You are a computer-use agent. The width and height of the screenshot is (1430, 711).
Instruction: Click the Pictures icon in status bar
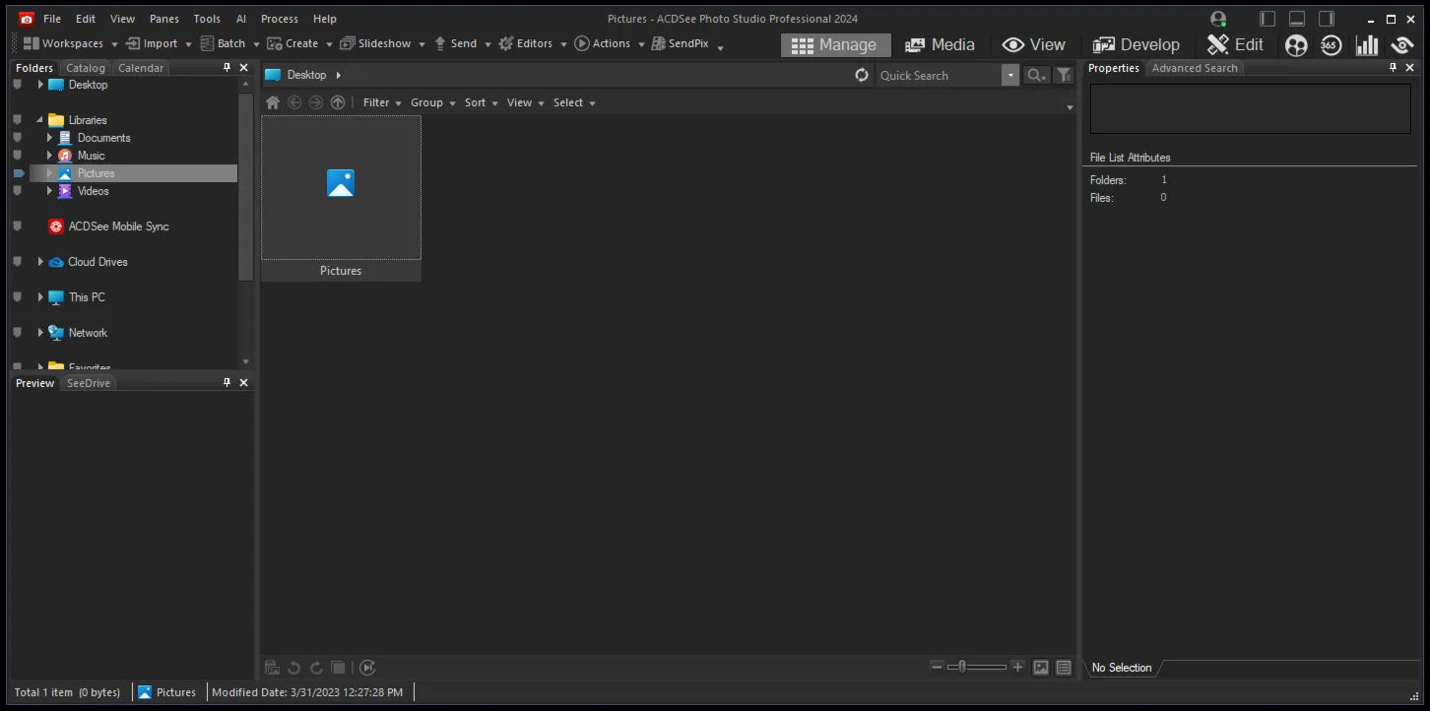(x=145, y=692)
